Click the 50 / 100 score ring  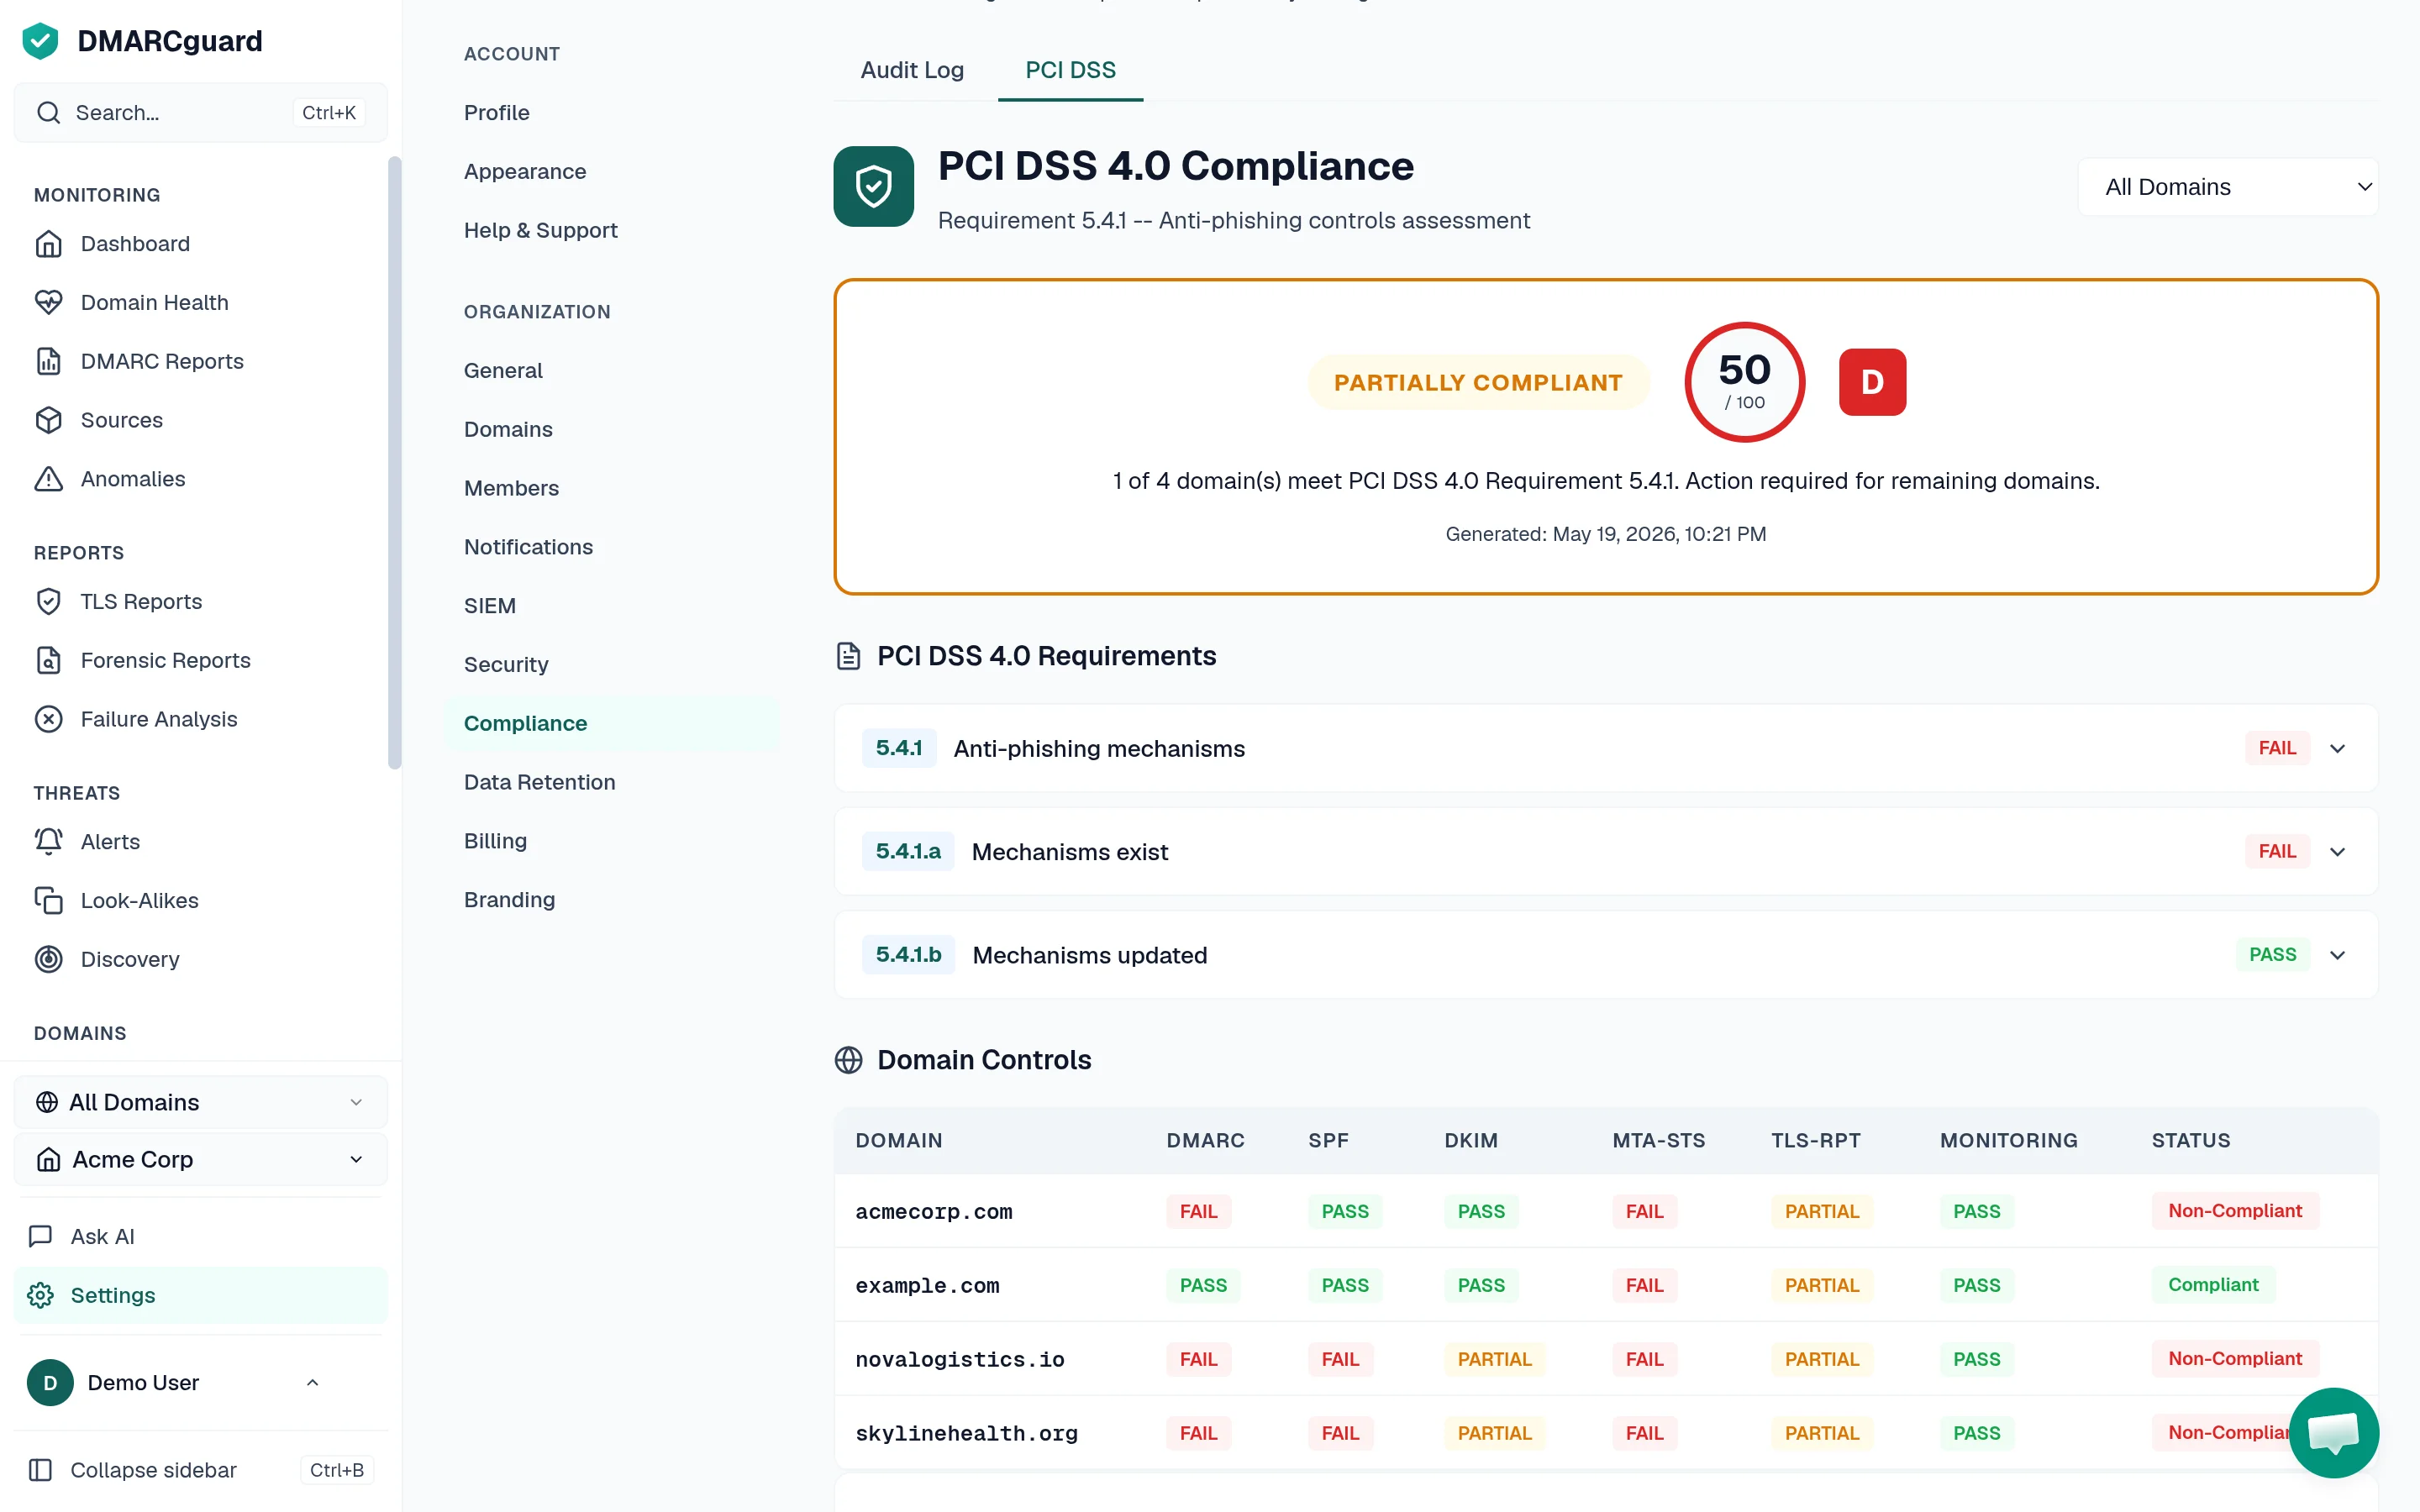point(1744,382)
